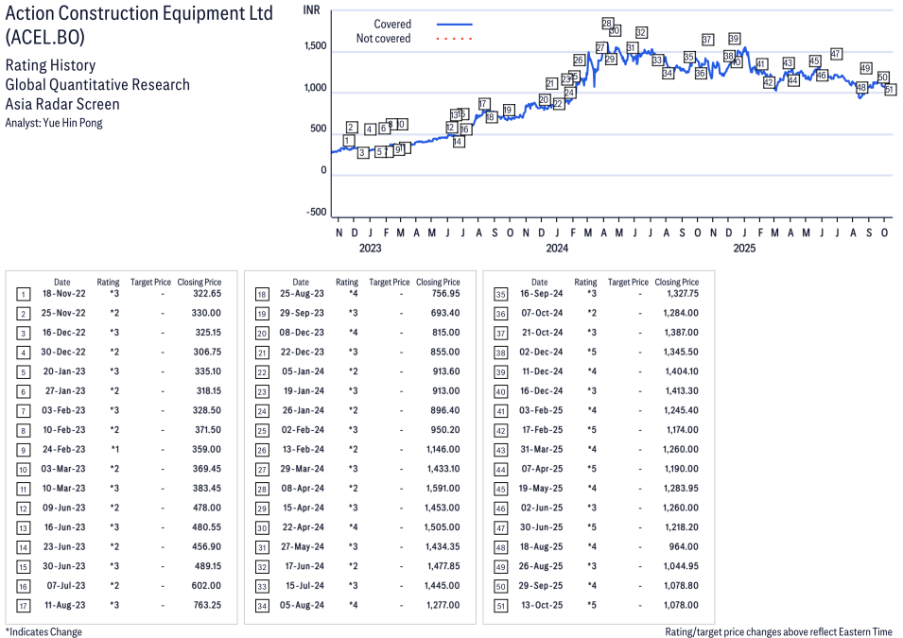Click the row number box 1 in the table
The height and width of the screenshot is (638, 903).
pyautogui.click(x=23, y=294)
